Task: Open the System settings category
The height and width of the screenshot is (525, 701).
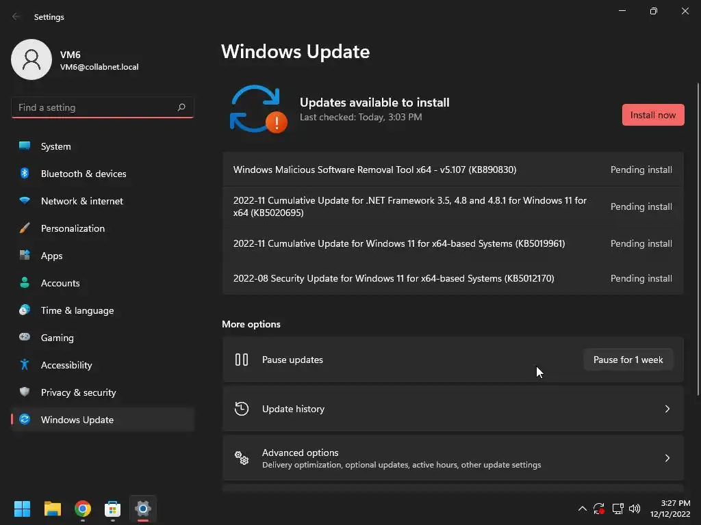Action: pos(103,146)
